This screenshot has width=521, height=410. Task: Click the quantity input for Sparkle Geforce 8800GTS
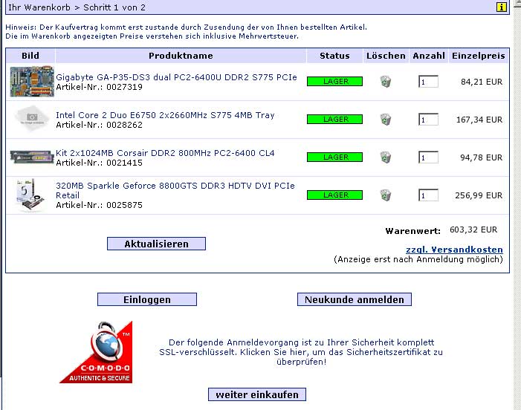point(428,195)
